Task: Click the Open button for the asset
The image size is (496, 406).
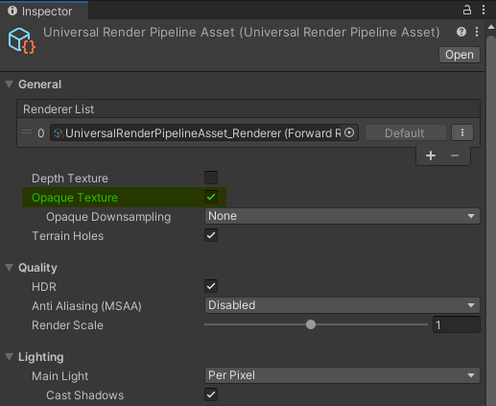Action: pyautogui.click(x=460, y=55)
